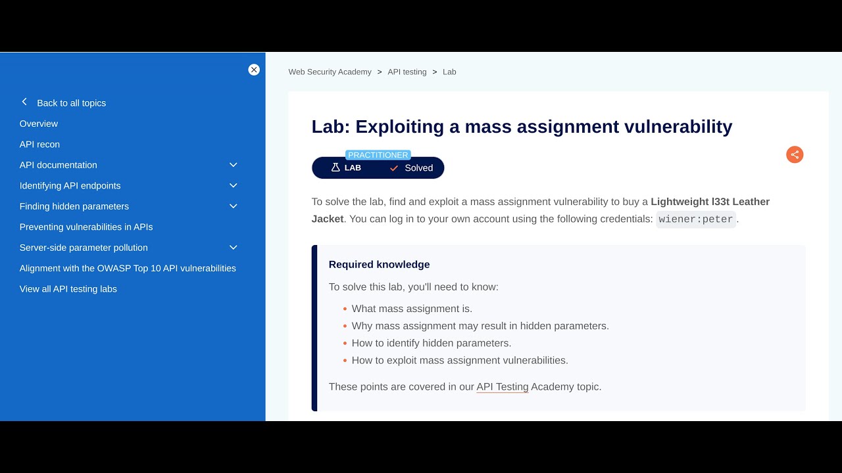Click bullet about exploiting mass assignment vulnerabilities
The width and height of the screenshot is (842, 473).
[x=460, y=360]
